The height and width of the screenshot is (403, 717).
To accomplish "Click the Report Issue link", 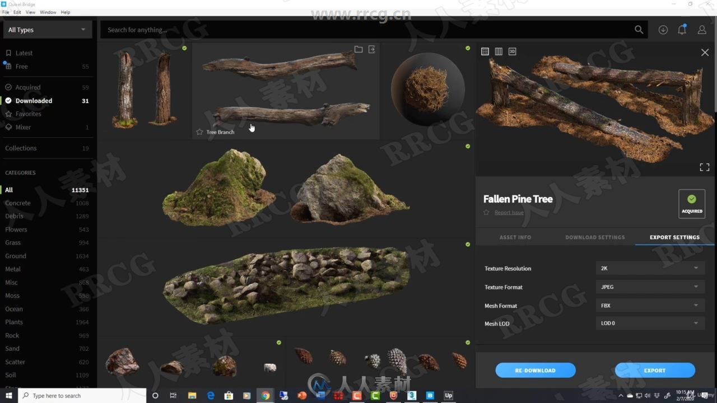I will 509,213.
